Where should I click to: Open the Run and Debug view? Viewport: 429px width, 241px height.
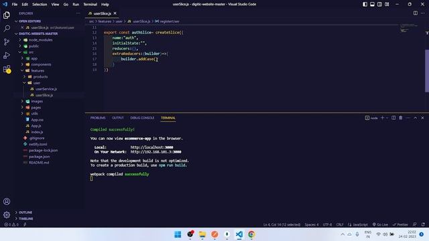(x=7, y=55)
